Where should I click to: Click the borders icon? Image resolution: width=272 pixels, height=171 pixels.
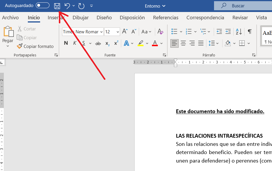click(242, 43)
